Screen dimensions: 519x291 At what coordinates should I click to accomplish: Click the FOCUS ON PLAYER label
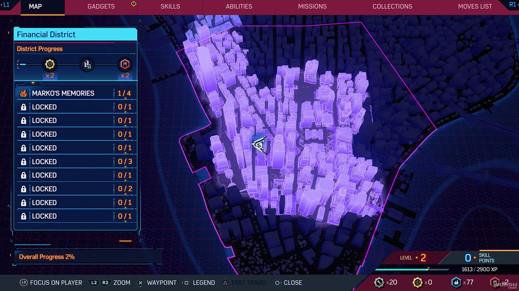pyautogui.click(x=56, y=283)
